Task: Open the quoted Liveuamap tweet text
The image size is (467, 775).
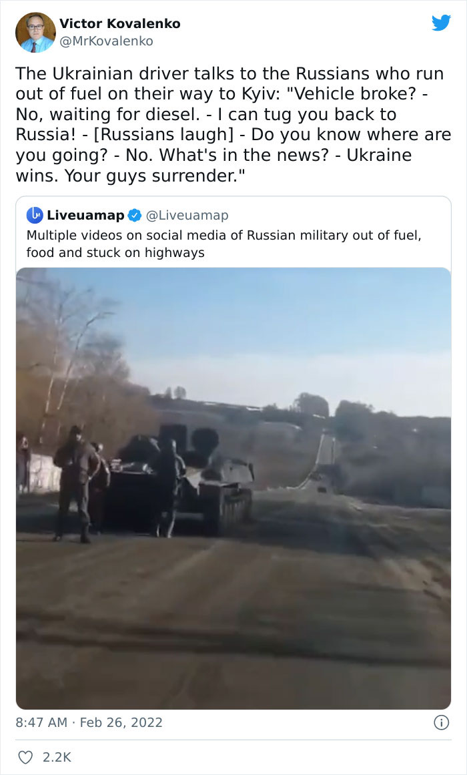Action: (224, 244)
